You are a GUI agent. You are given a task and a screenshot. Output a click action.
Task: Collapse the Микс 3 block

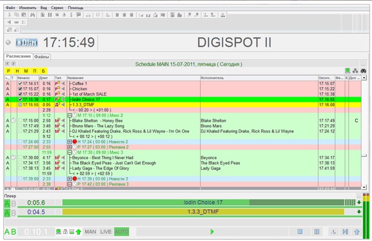70,152
